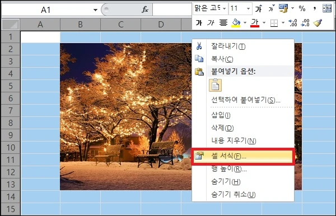Expand accounting format dropdown arrow
This screenshot has height=216, width=336.
point(292,8)
